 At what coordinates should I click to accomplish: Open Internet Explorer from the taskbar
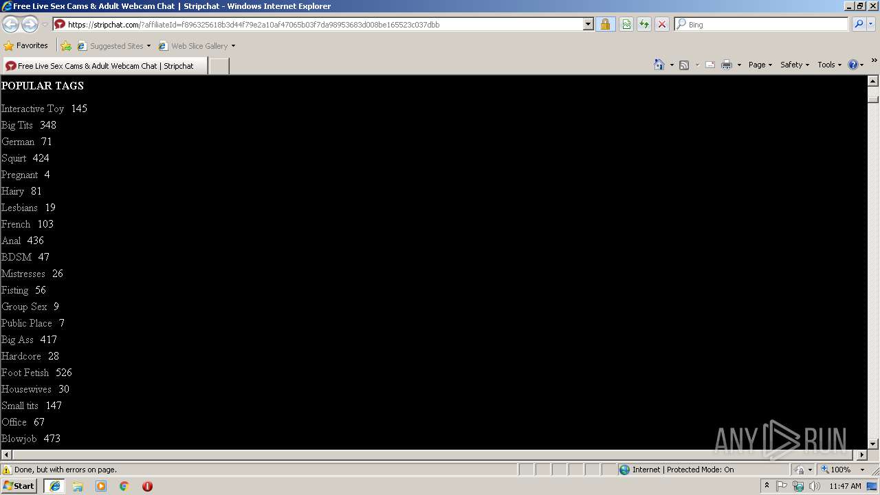[x=55, y=486]
